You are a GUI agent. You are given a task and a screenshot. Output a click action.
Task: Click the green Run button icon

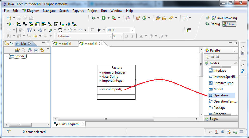tap(103, 18)
